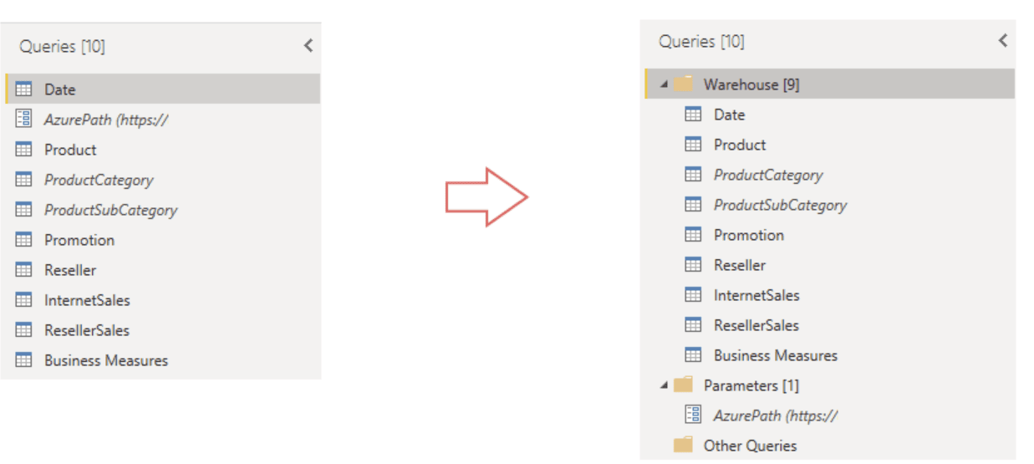Click the table icon of InternetSales inside Warehouse
Image resolution: width=1034 pixels, height=464 pixels.
tap(693, 295)
